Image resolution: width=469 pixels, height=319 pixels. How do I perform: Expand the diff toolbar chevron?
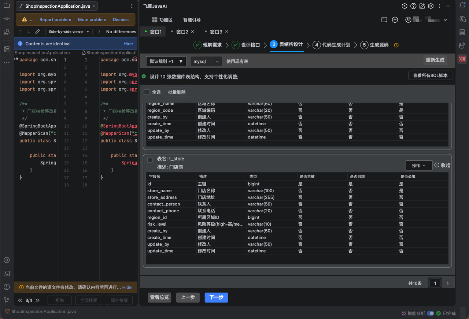(99, 31)
